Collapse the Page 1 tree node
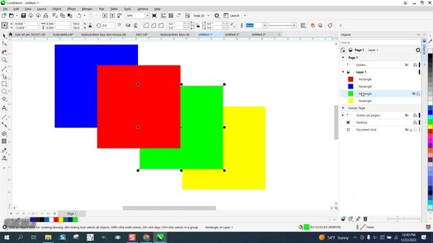The height and width of the screenshot is (243, 433). 343,57
